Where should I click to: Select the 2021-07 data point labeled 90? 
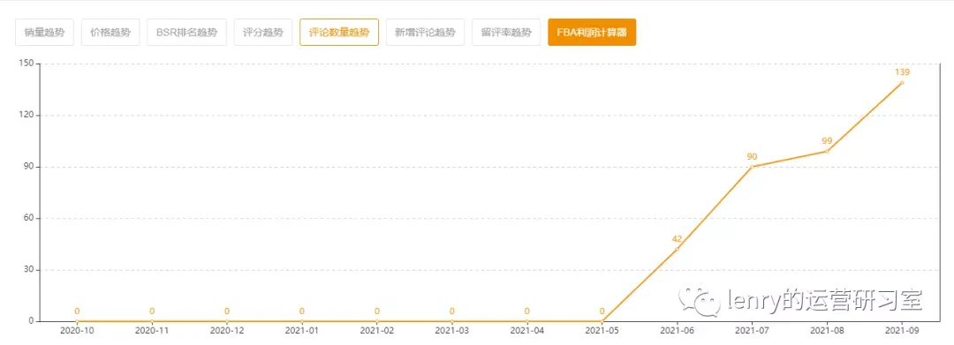(752, 167)
